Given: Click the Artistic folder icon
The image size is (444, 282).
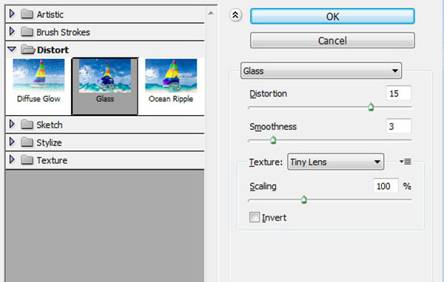Looking at the screenshot, I should click(27, 14).
